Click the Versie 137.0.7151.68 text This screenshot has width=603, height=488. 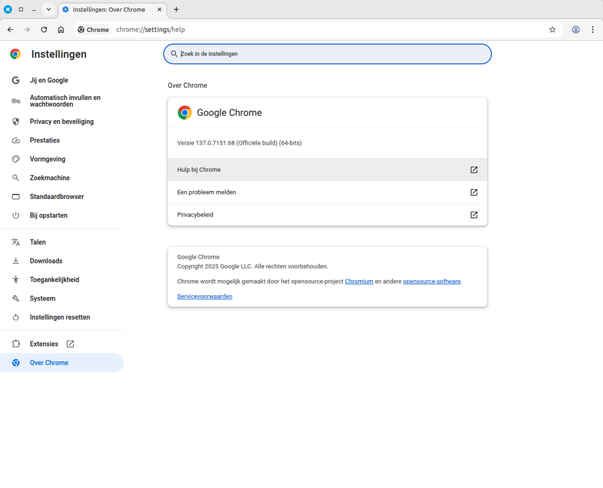tap(239, 143)
